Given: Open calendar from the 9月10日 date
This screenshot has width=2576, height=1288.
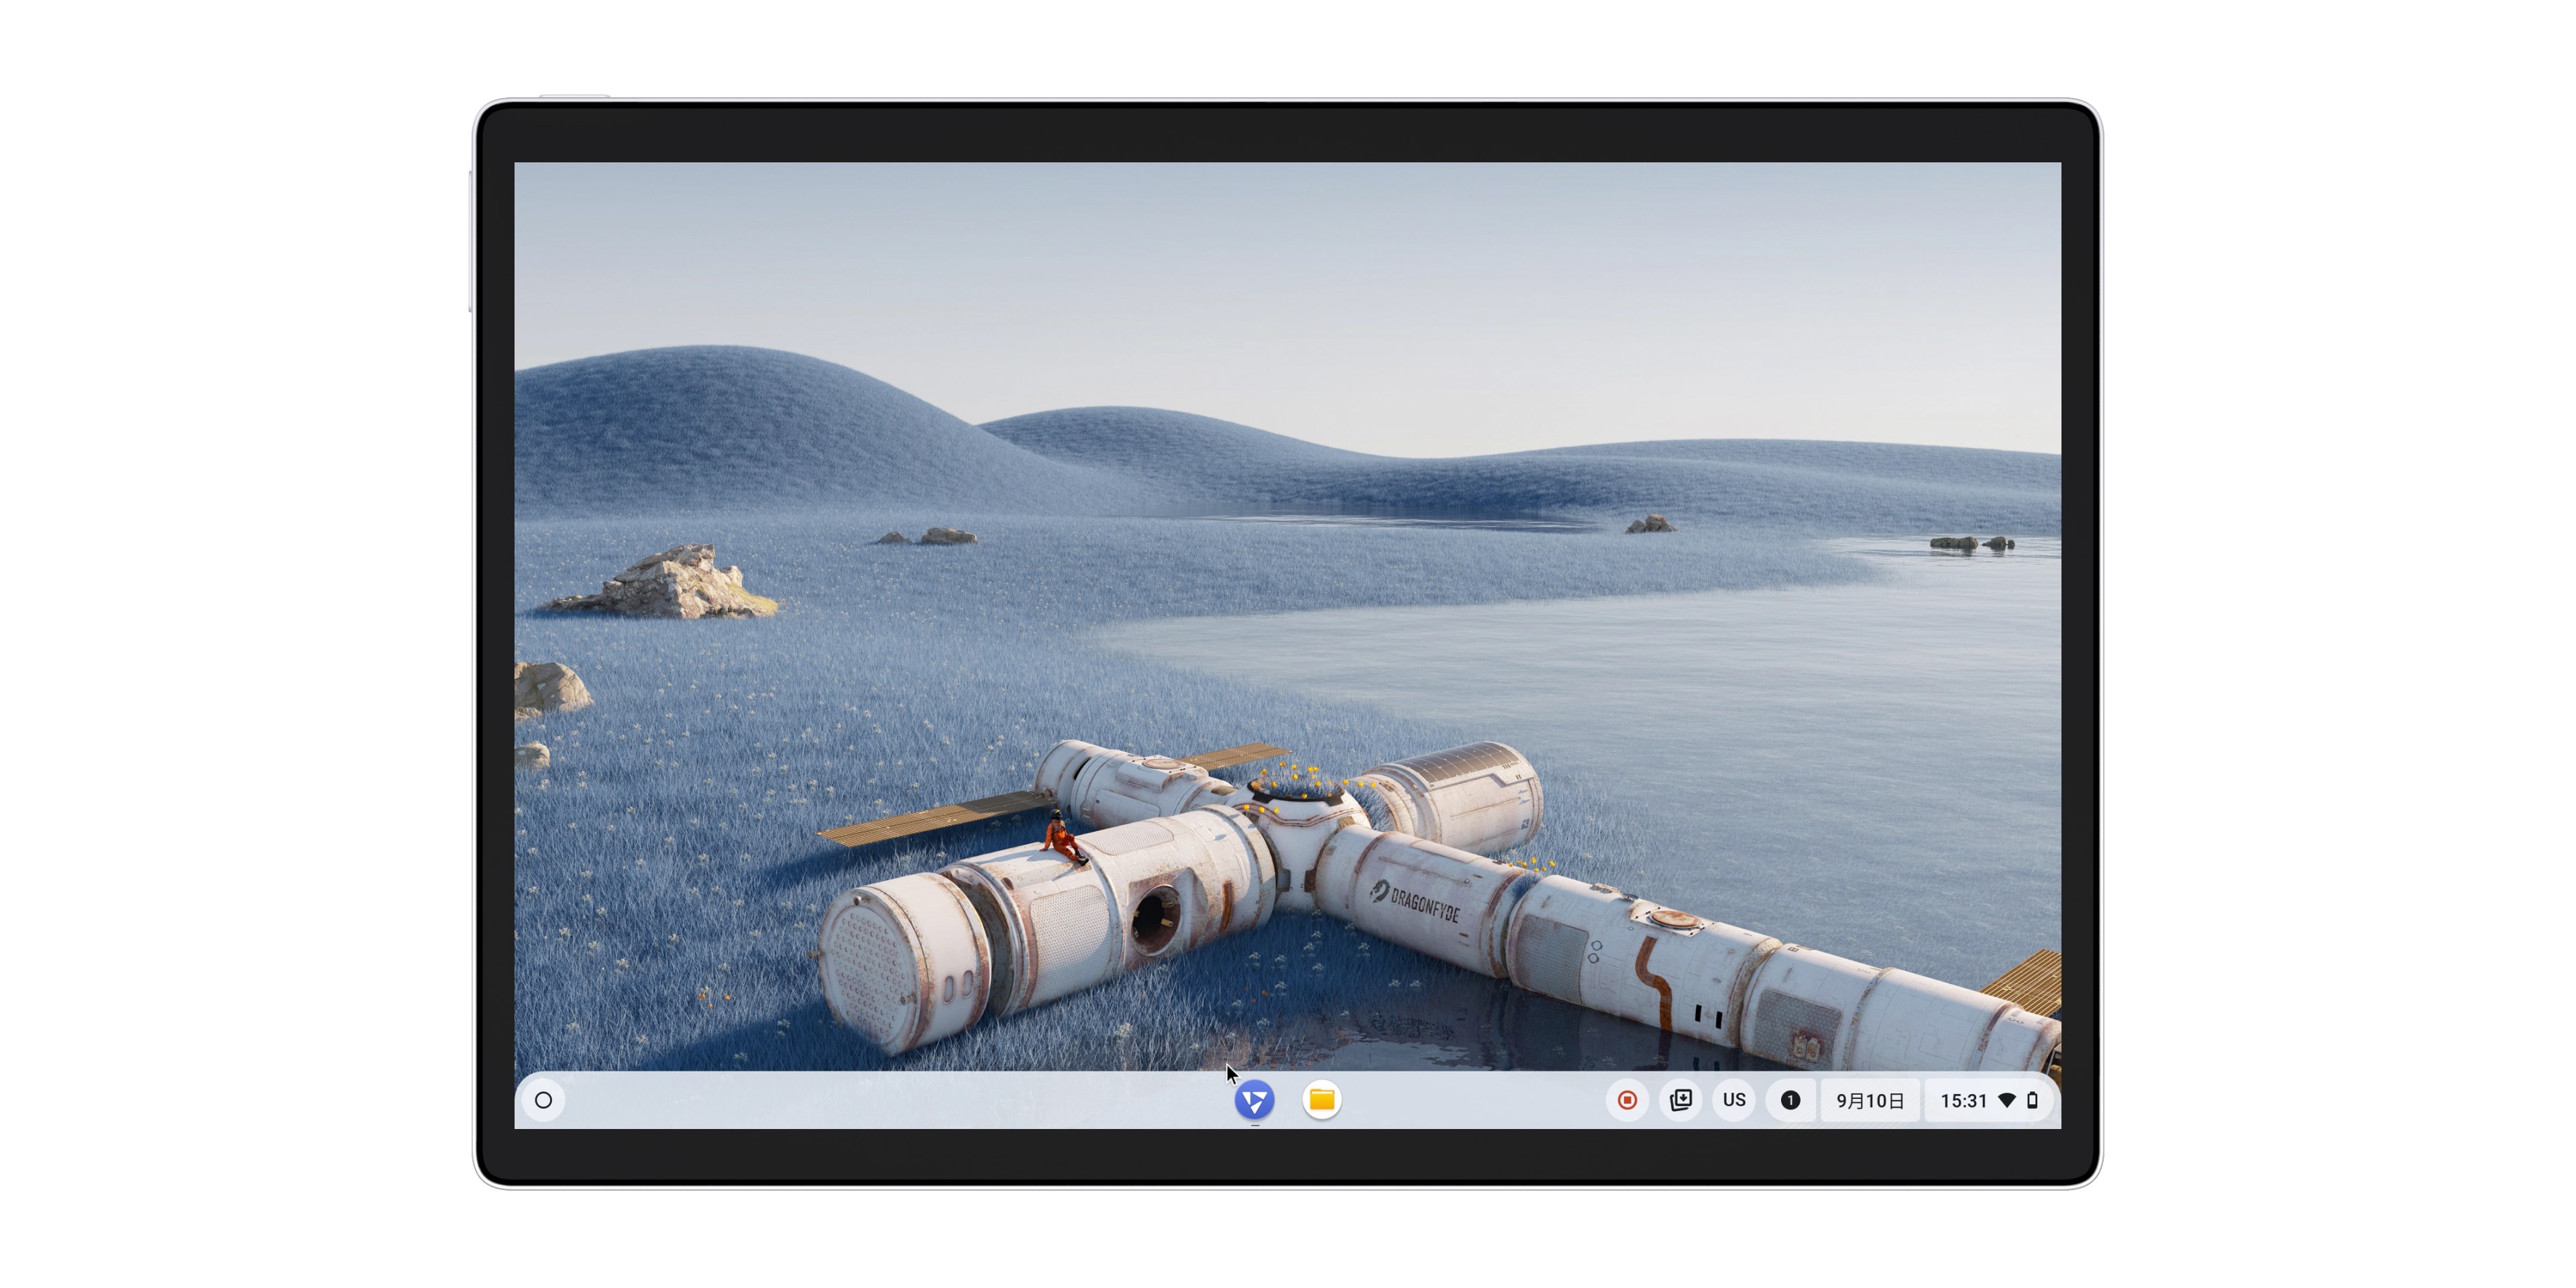Looking at the screenshot, I should tap(1869, 1100).
